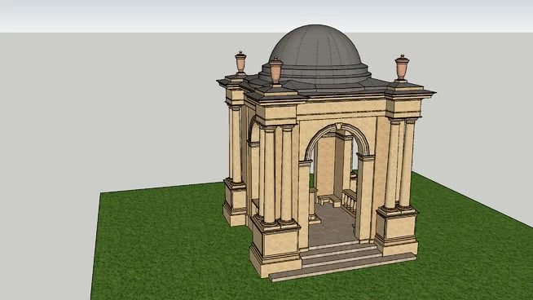533x300 pixels.
Task: Select the urn finial on the far right corner
Action: point(402,68)
